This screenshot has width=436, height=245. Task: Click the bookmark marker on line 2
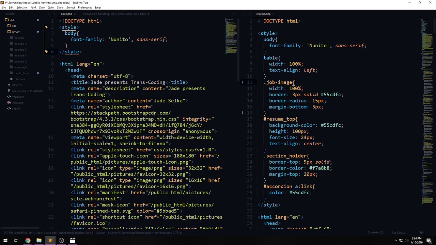(x=46, y=27)
